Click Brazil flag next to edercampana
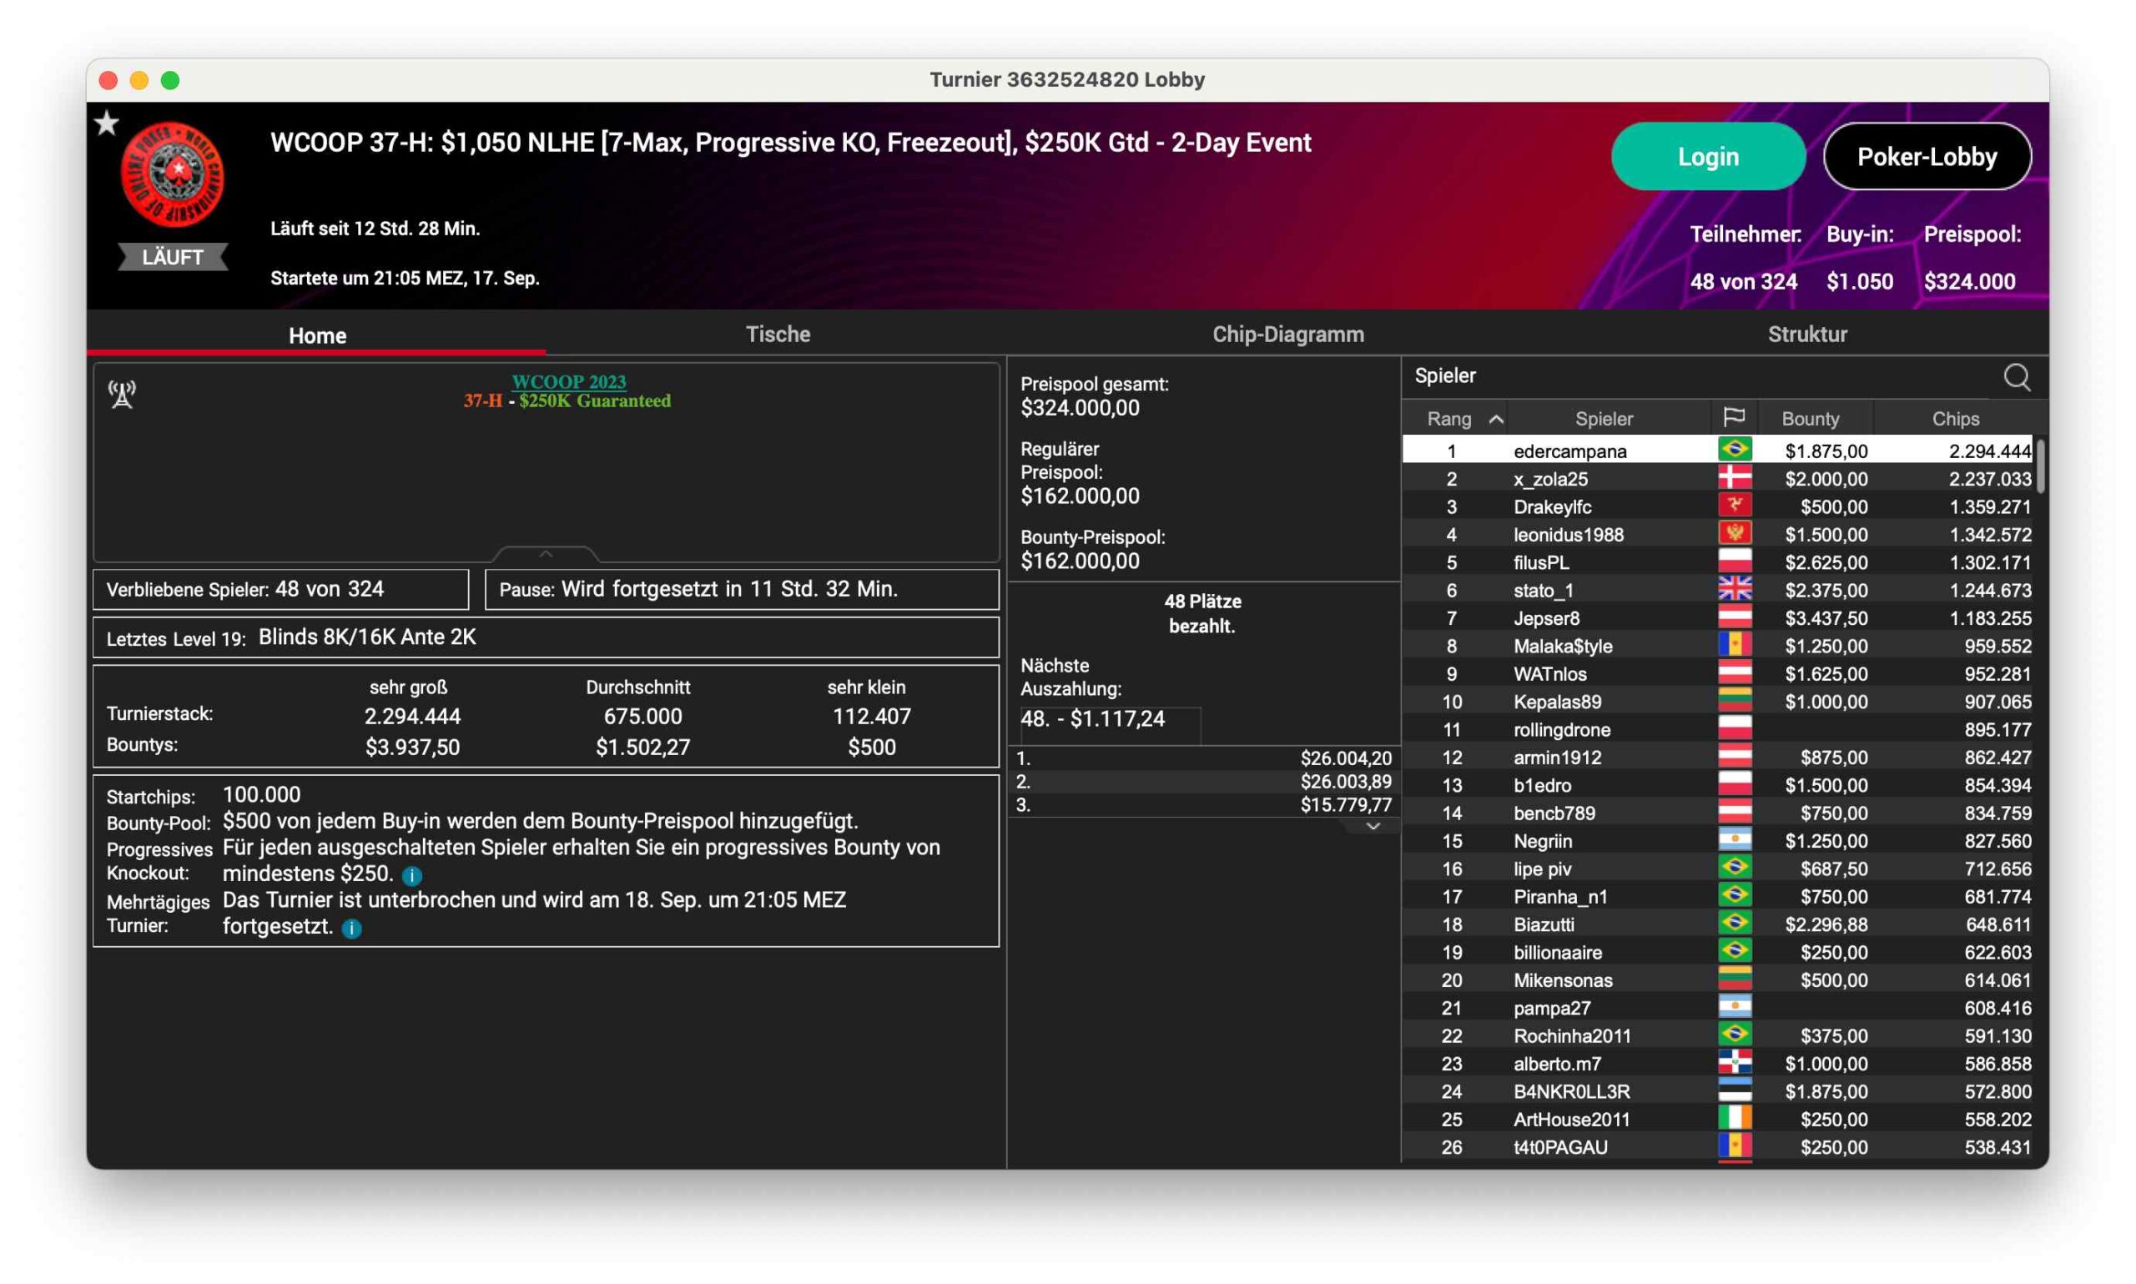The height and width of the screenshot is (1284, 2136). tap(1734, 450)
